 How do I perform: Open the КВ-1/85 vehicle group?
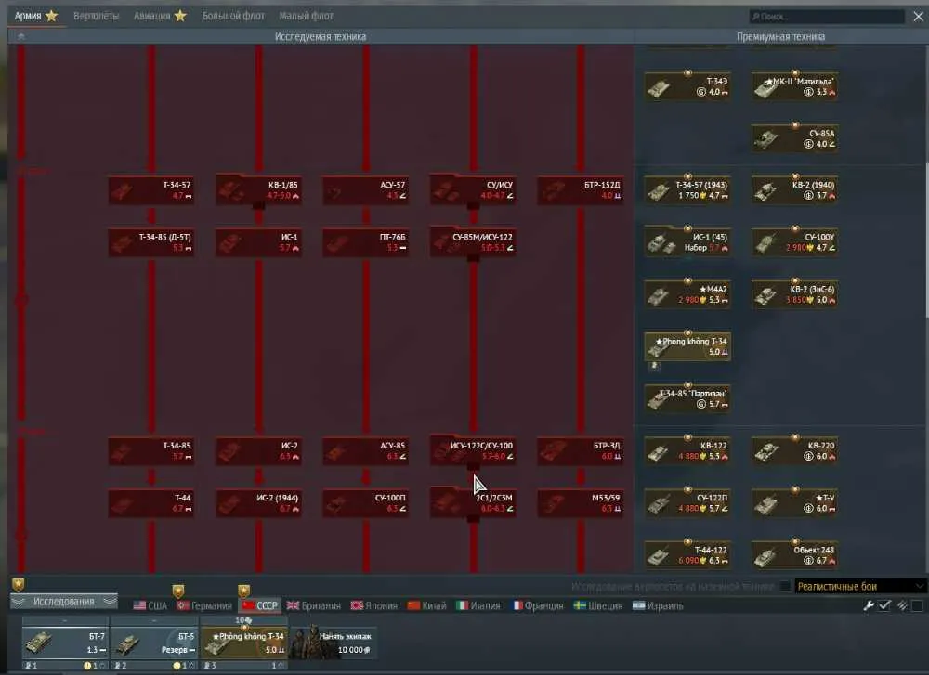point(259,190)
